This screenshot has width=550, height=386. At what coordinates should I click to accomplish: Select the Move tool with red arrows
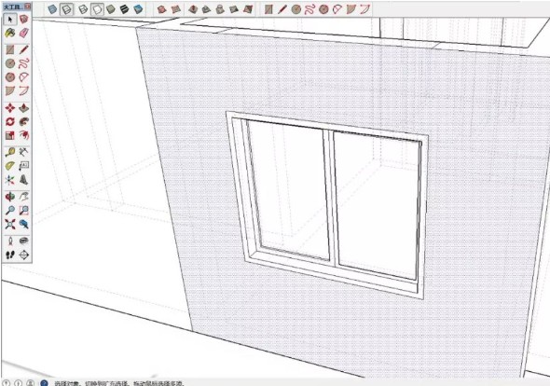(x=10, y=108)
